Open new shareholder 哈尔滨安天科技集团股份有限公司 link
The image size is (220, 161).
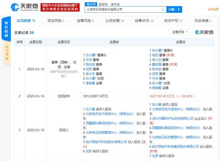click(175, 146)
